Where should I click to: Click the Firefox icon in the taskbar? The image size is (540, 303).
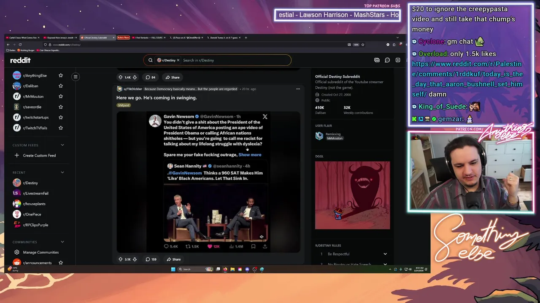click(225, 269)
